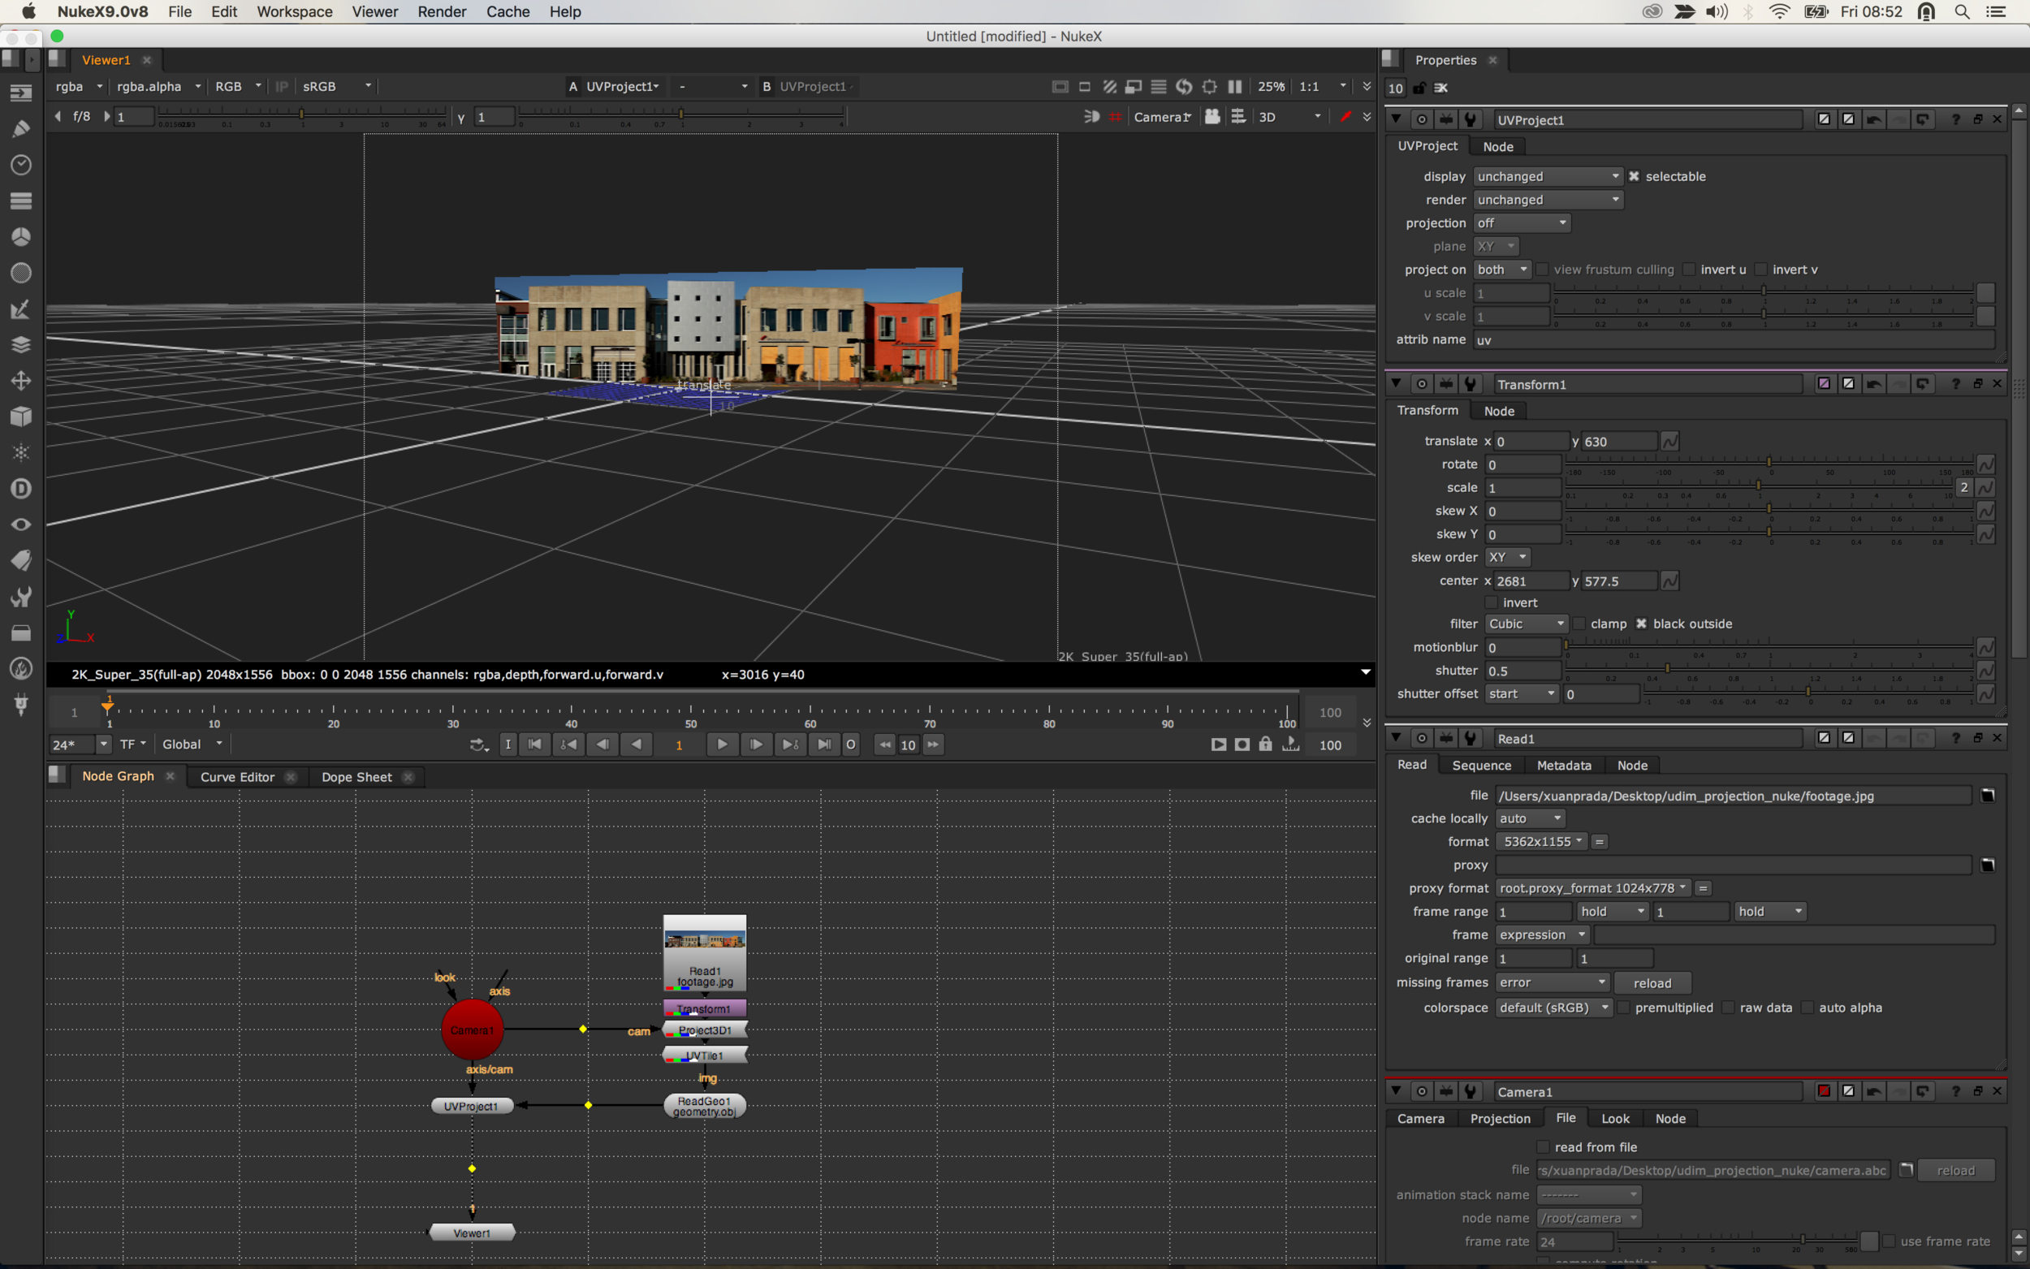
Task: Click Transform1 rotate slider
Action: [x=1770, y=464]
